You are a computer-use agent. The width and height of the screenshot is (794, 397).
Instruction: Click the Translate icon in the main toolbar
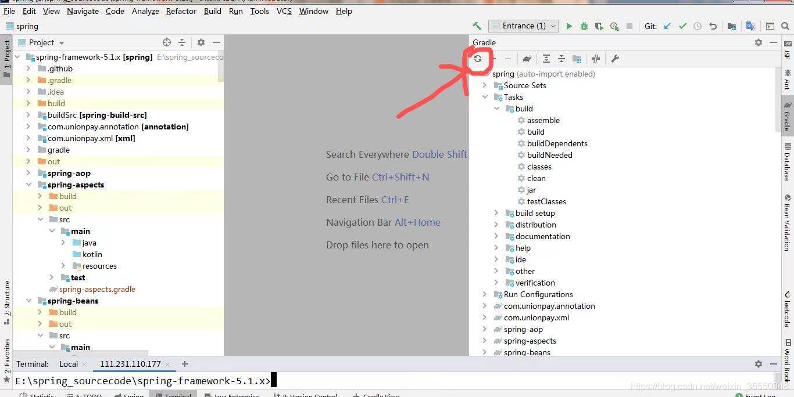pos(750,26)
